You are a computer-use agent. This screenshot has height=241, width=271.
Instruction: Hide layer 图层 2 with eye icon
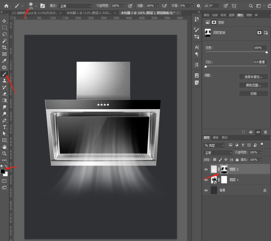pyautogui.click(x=206, y=169)
